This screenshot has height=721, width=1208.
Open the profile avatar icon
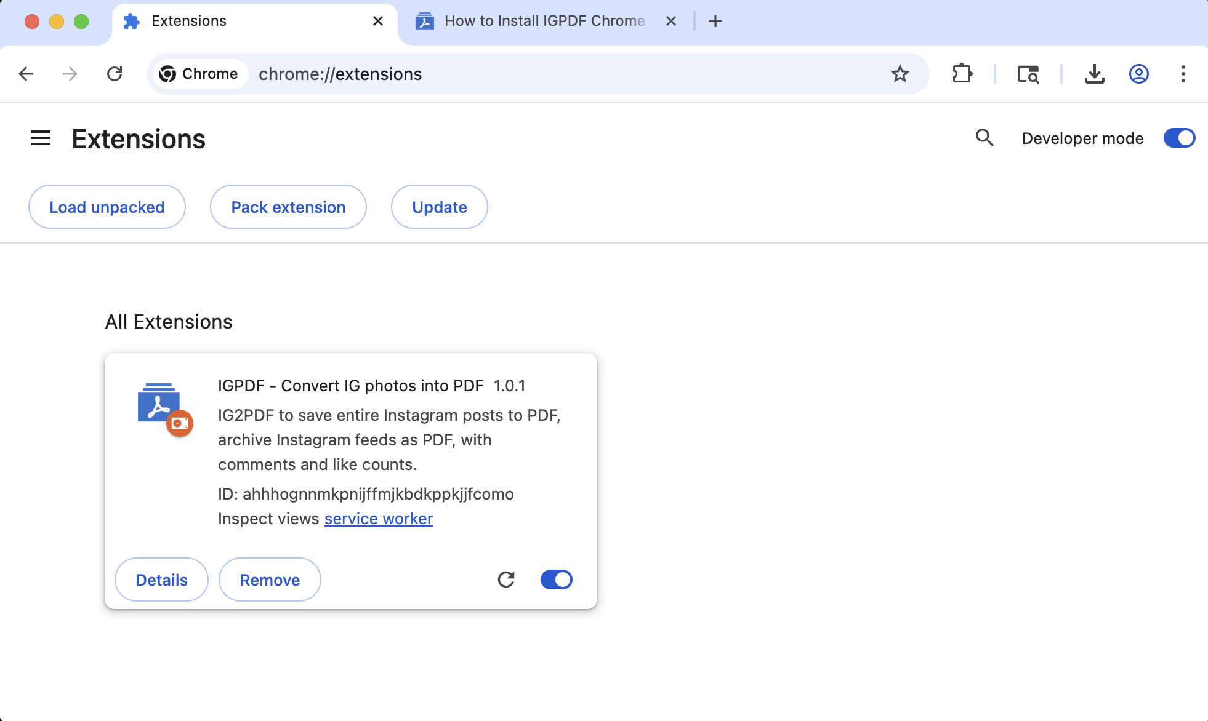pyautogui.click(x=1138, y=74)
